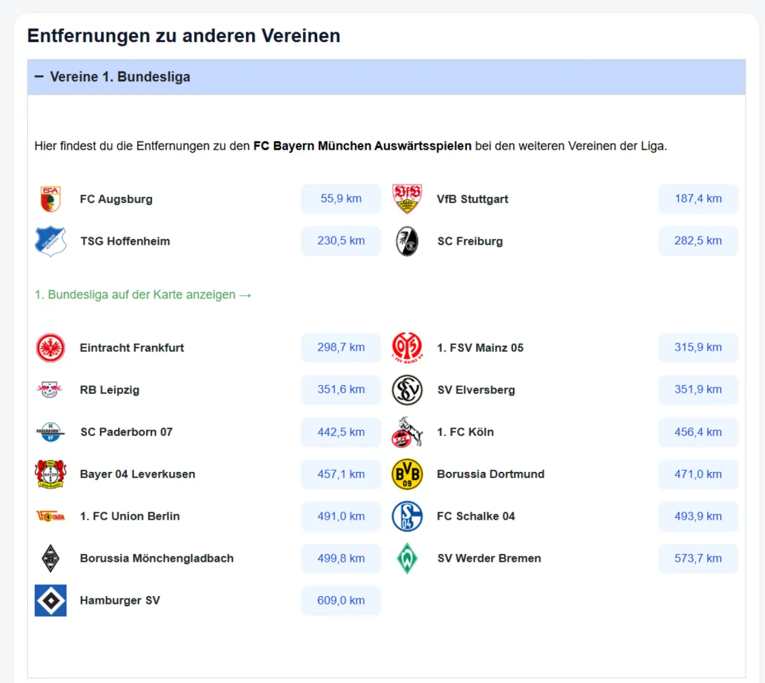Viewport: 765px width, 683px height.
Task: Click the SV Werder Bremen logo
Action: click(407, 558)
